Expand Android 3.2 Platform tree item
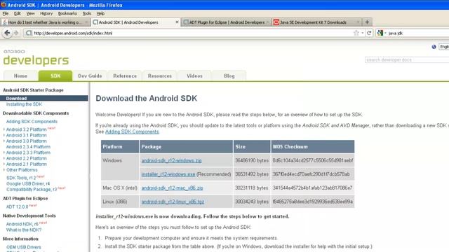 (4, 129)
